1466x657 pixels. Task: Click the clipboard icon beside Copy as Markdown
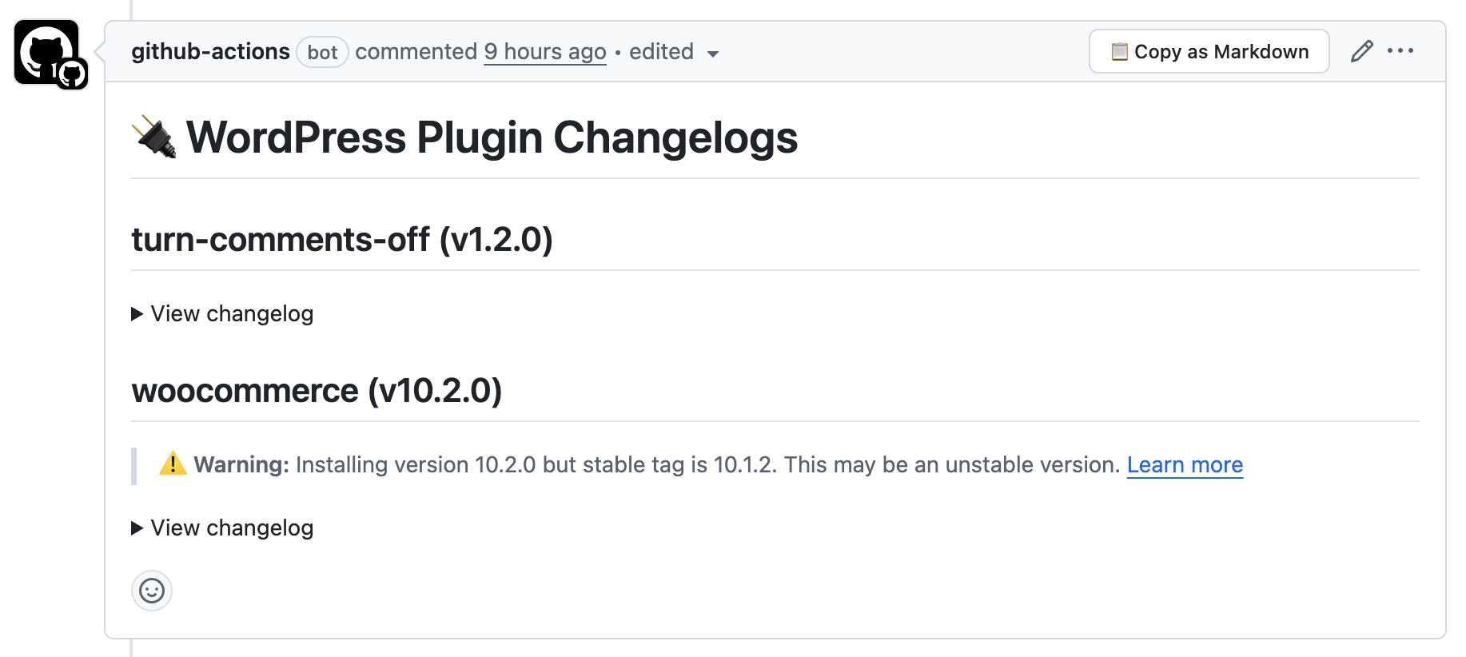[x=1118, y=51]
